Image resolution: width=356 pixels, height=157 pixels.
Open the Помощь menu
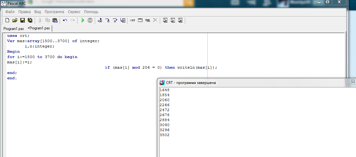tap(91, 12)
